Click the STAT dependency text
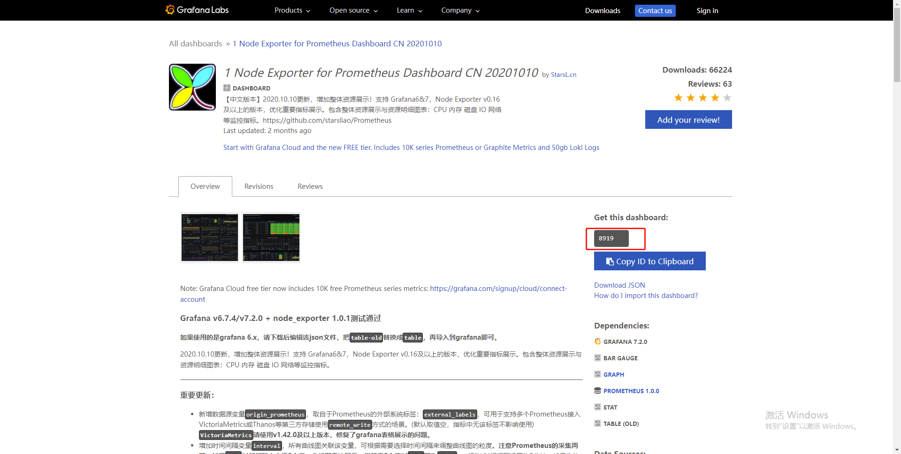The height and width of the screenshot is (454, 901). [x=610, y=407]
